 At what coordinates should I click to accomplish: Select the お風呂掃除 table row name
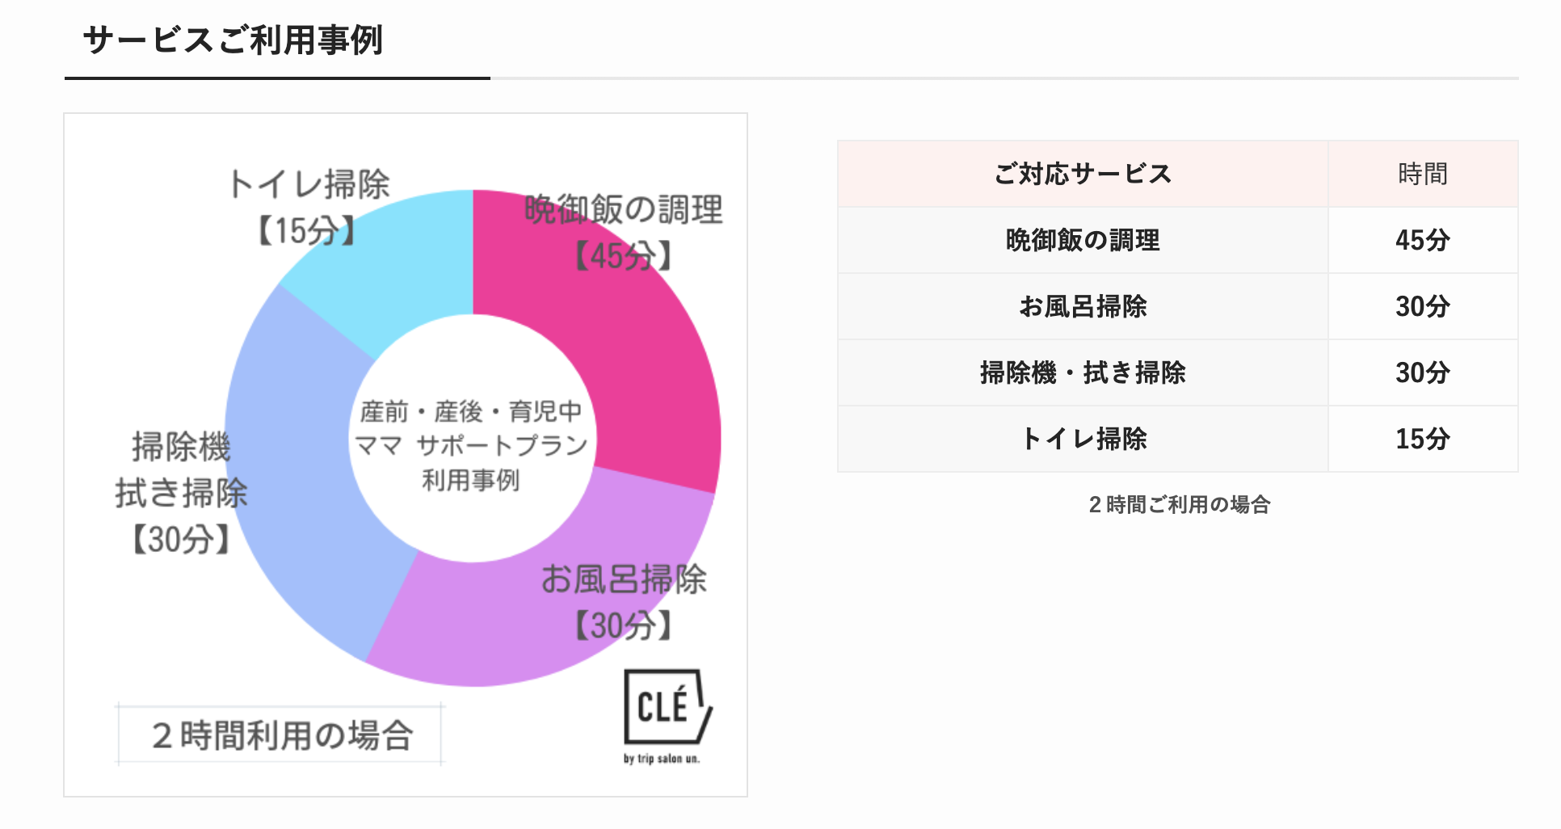point(1083,306)
